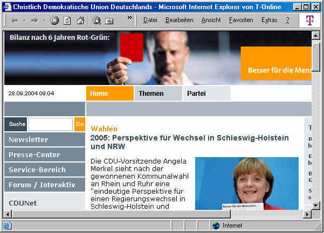Viewport: 324px width, 233px height.
Task: Open the Back history dropdown arrow
Action: tap(24, 20)
